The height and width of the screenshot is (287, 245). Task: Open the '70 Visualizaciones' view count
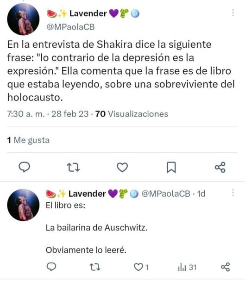pos(132,114)
